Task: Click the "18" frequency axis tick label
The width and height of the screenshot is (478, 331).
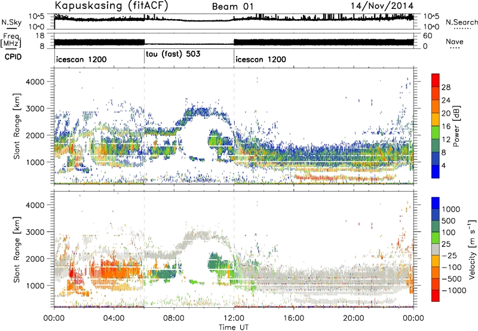Action: 40,36
